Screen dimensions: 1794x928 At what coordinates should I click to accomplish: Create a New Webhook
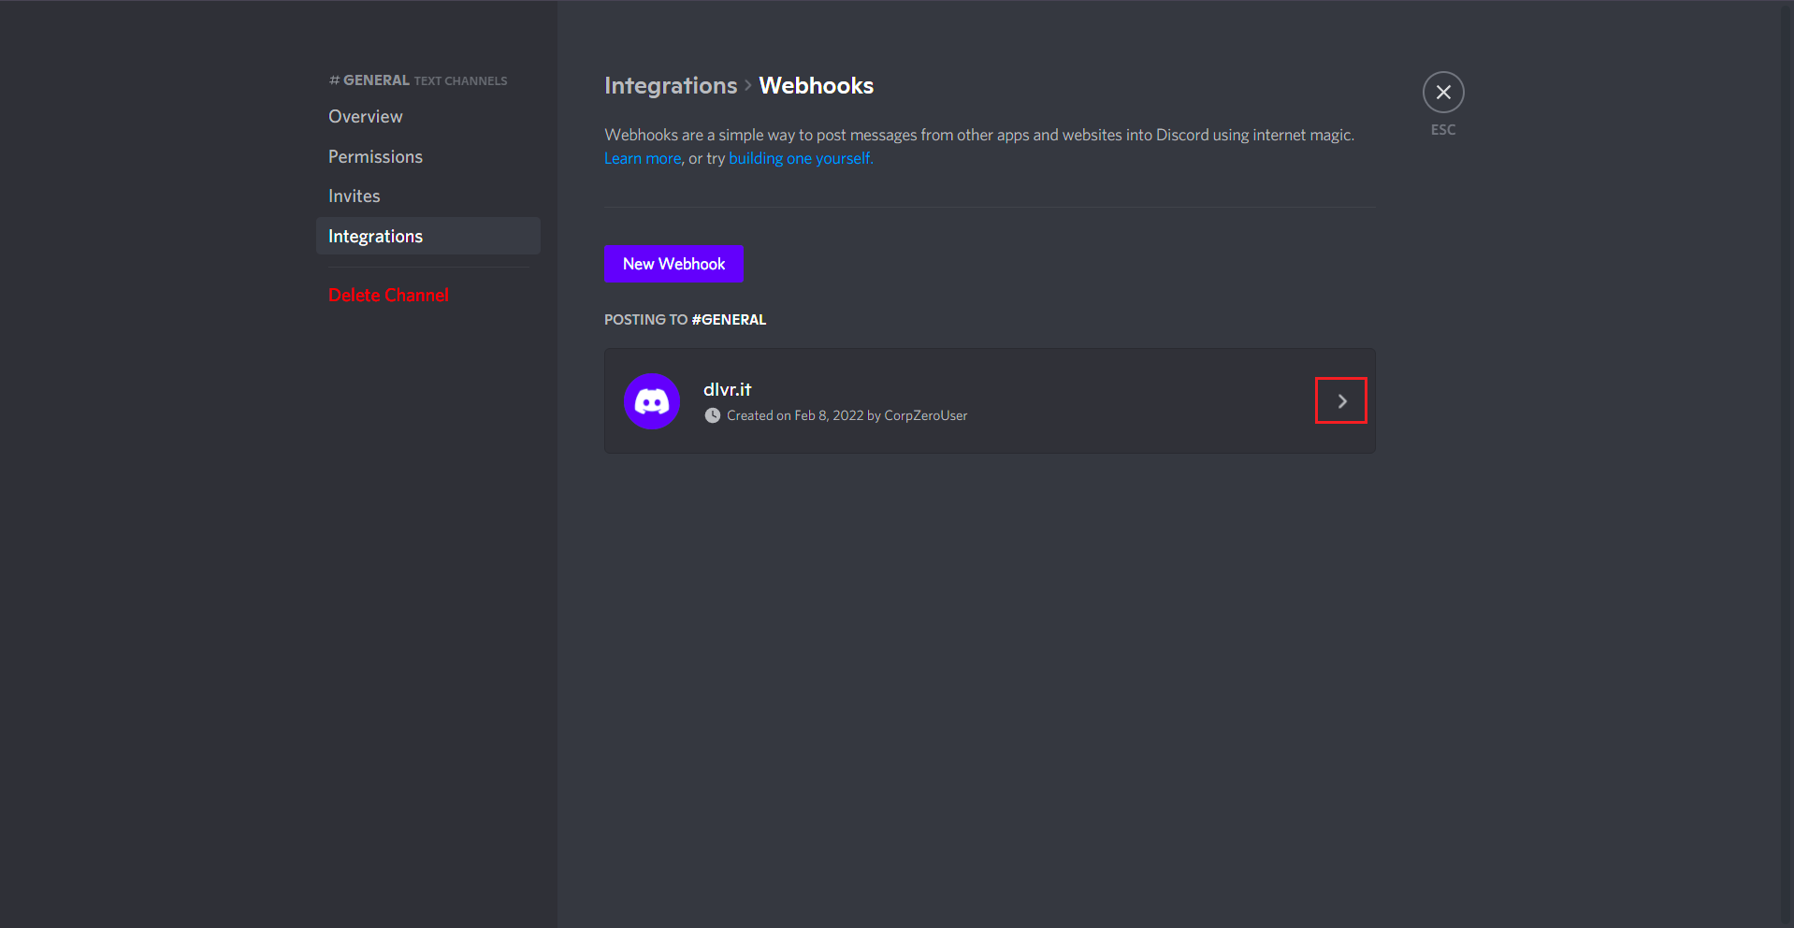point(673,264)
